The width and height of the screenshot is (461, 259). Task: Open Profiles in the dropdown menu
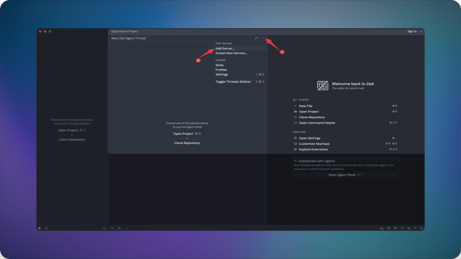240,70
